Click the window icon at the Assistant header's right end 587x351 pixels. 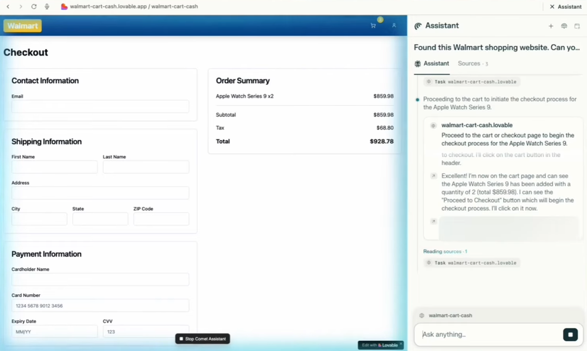[x=577, y=26]
